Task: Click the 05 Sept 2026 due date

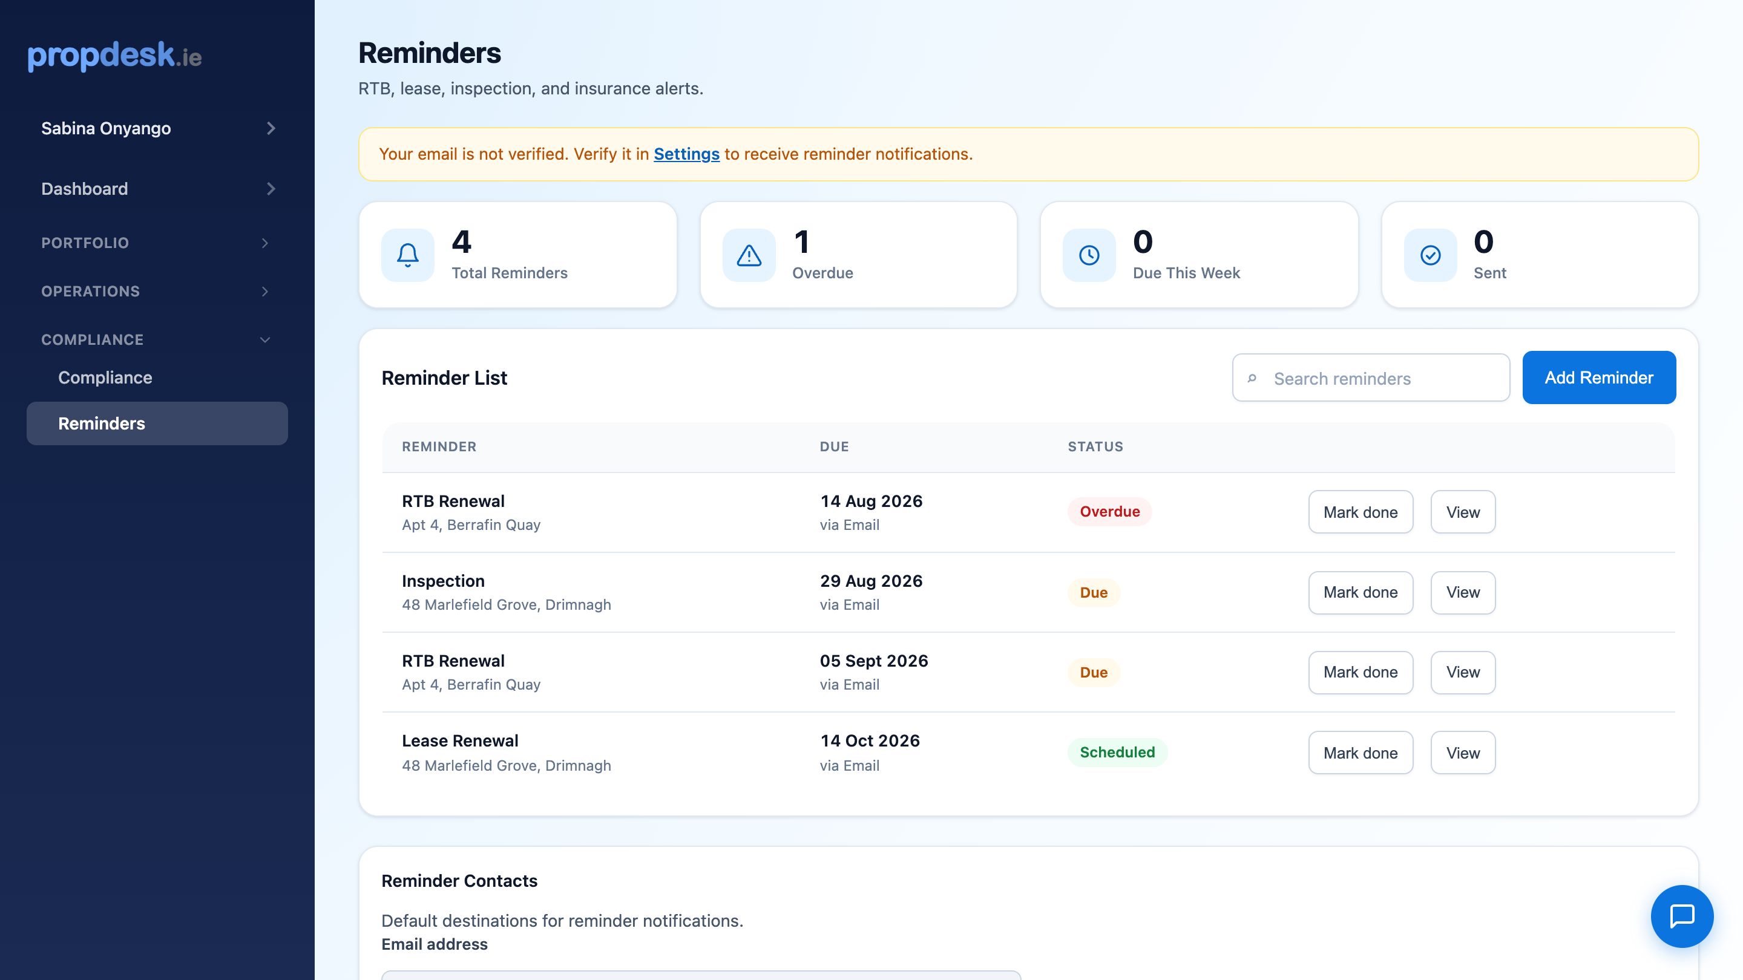Action: point(874,661)
